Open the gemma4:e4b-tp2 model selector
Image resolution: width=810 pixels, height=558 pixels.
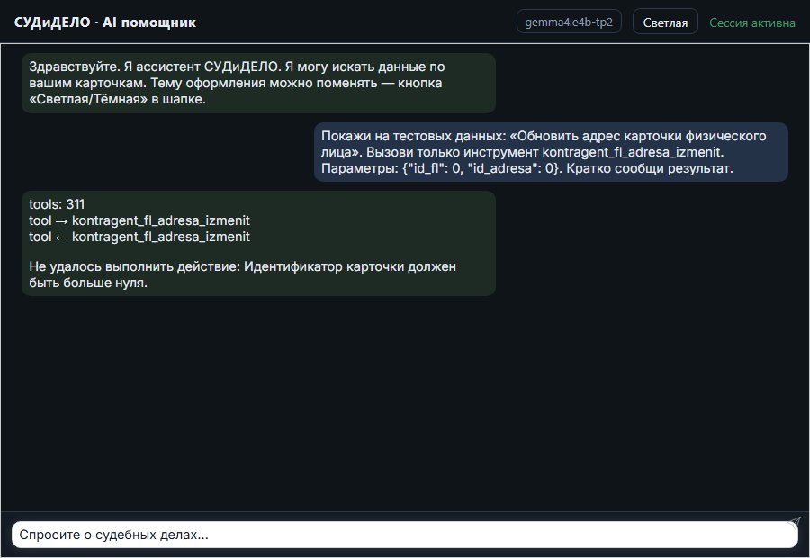coord(569,22)
